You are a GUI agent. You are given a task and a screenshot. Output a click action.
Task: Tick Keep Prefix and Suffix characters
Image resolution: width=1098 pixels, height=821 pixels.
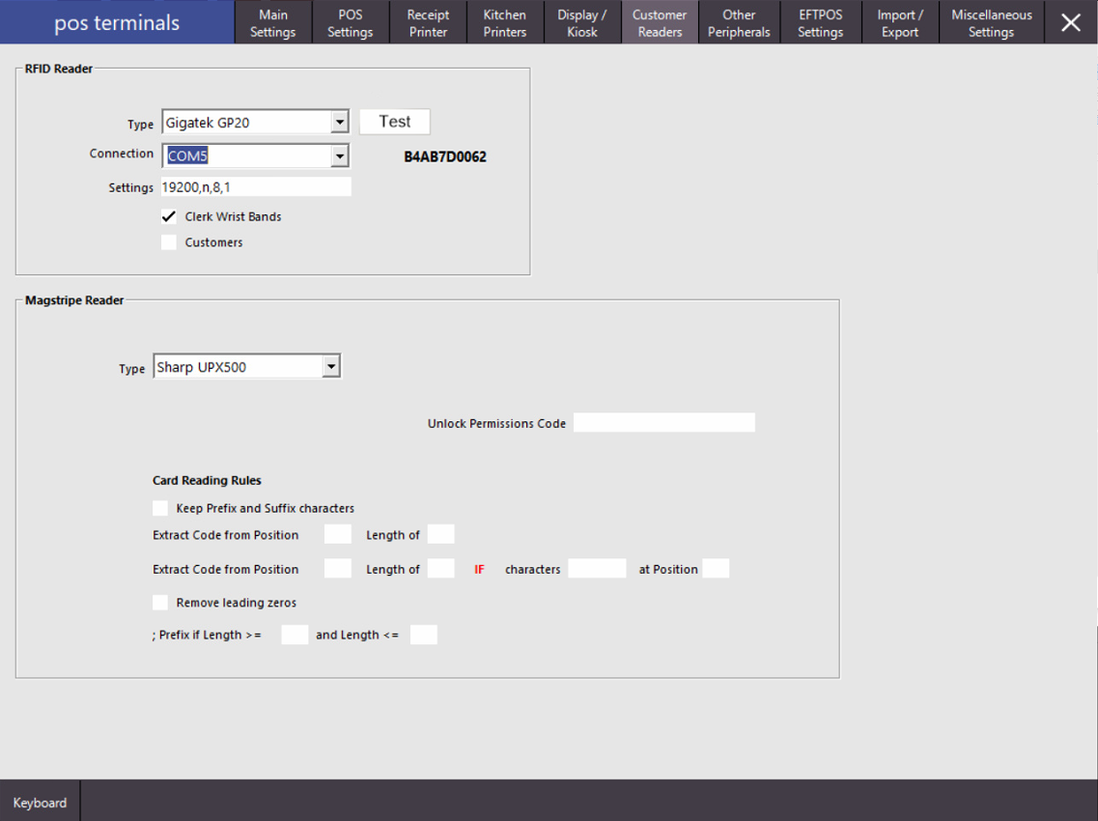point(160,508)
